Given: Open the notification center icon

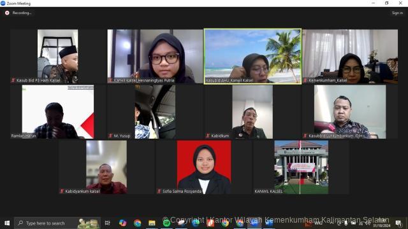Looking at the screenshot, I should click(398, 223).
